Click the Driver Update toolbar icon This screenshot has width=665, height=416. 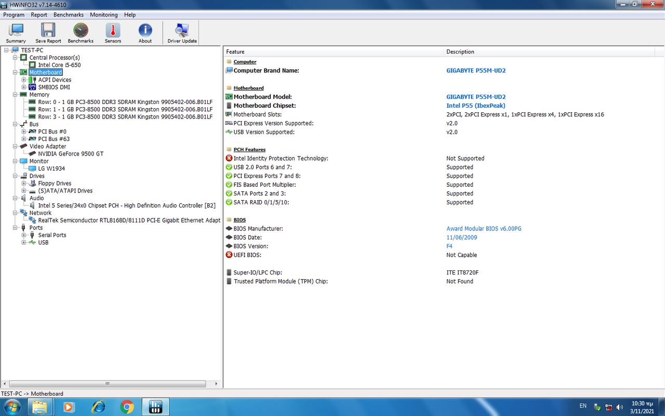[x=182, y=33]
